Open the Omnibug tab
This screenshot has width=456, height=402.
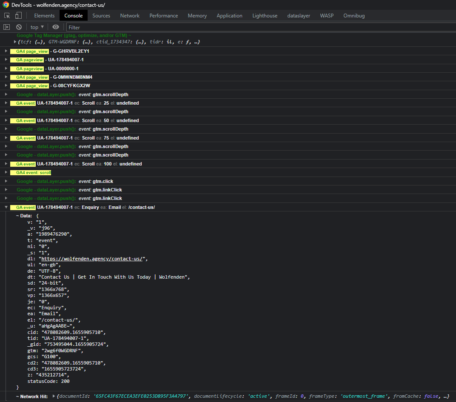coord(353,16)
